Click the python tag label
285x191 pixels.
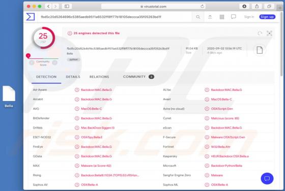point(74,59)
